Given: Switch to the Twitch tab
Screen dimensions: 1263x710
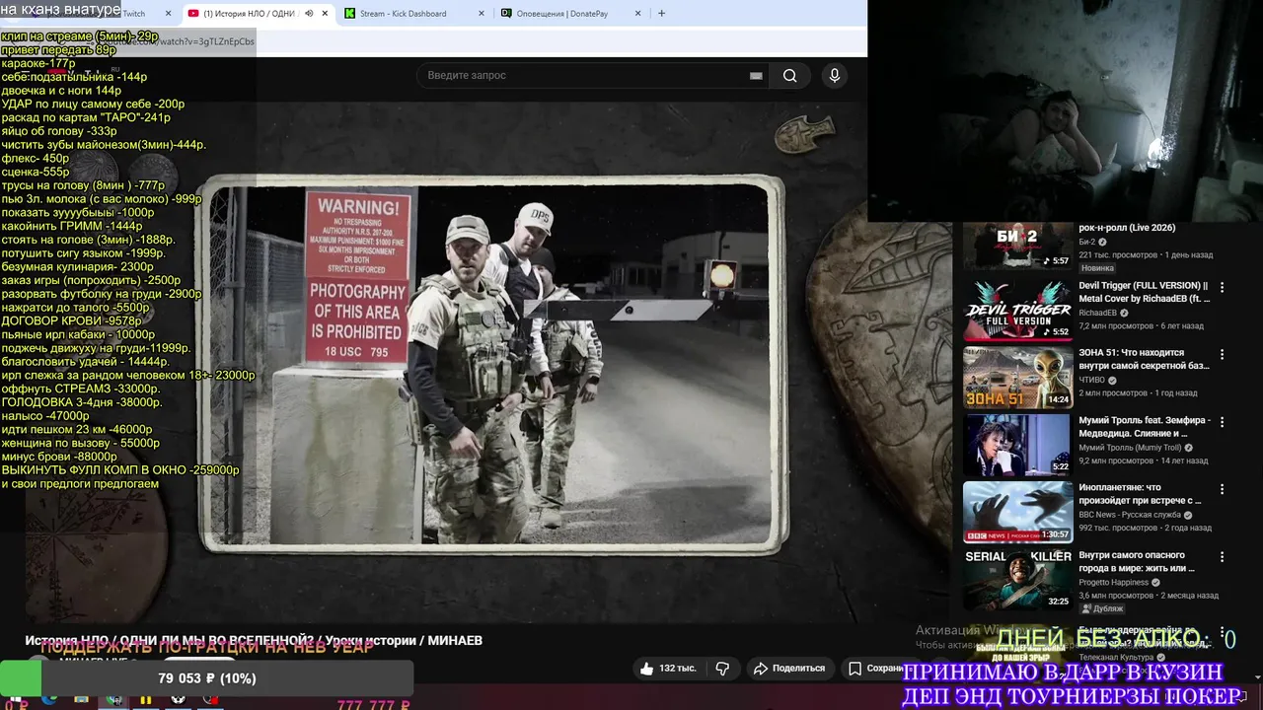Looking at the screenshot, I should 133,14.
